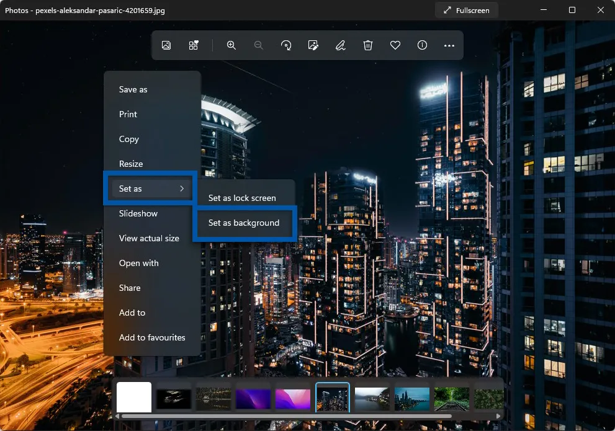Rotate the image using the rotate icon
615x431 pixels.
(x=286, y=45)
